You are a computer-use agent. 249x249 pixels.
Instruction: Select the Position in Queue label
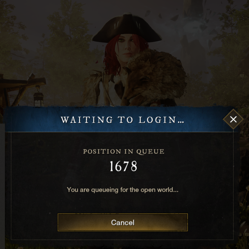click(124, 151)
